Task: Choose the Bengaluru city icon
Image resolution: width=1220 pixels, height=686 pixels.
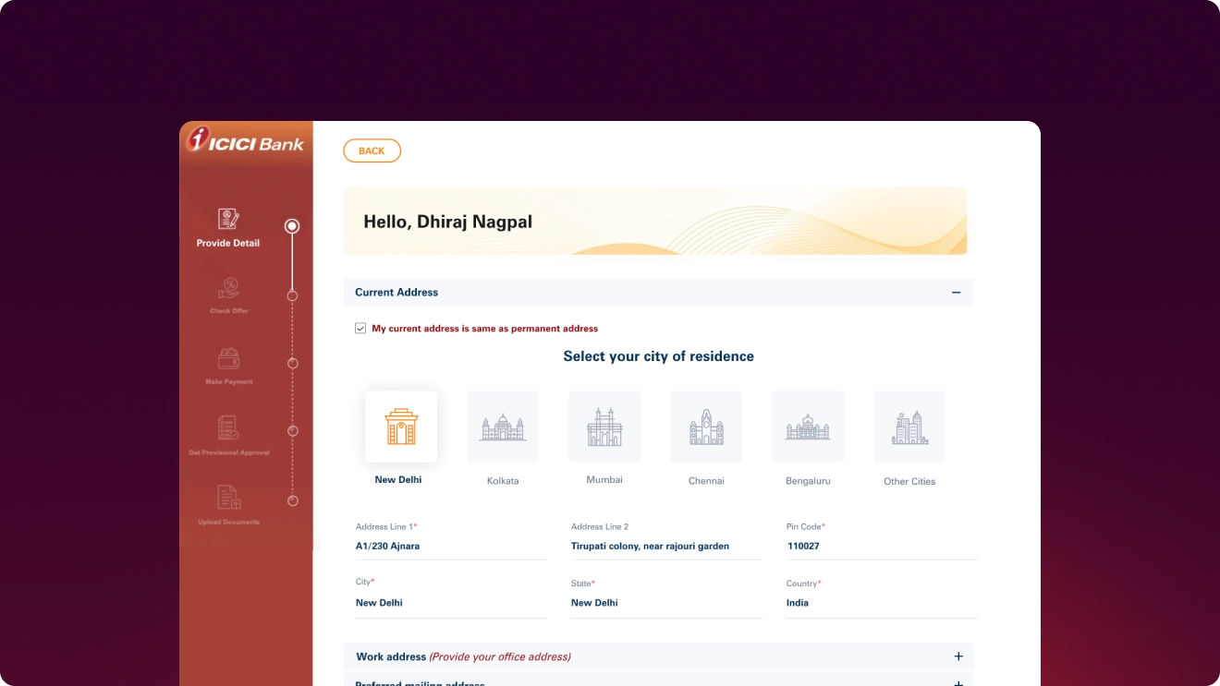Action: (x=808, y=427)
